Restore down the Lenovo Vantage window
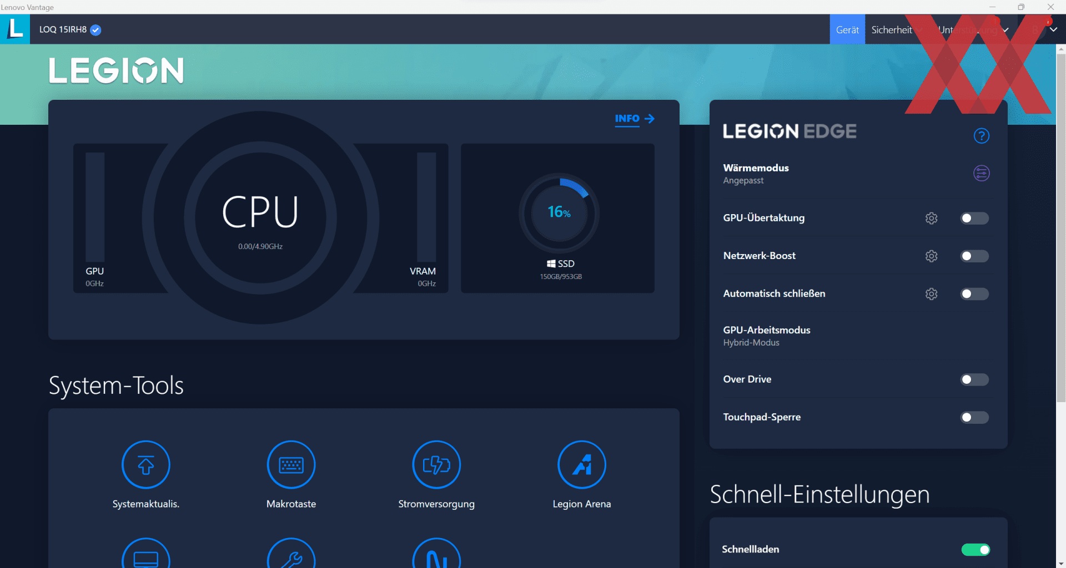 click(1021, 7)
